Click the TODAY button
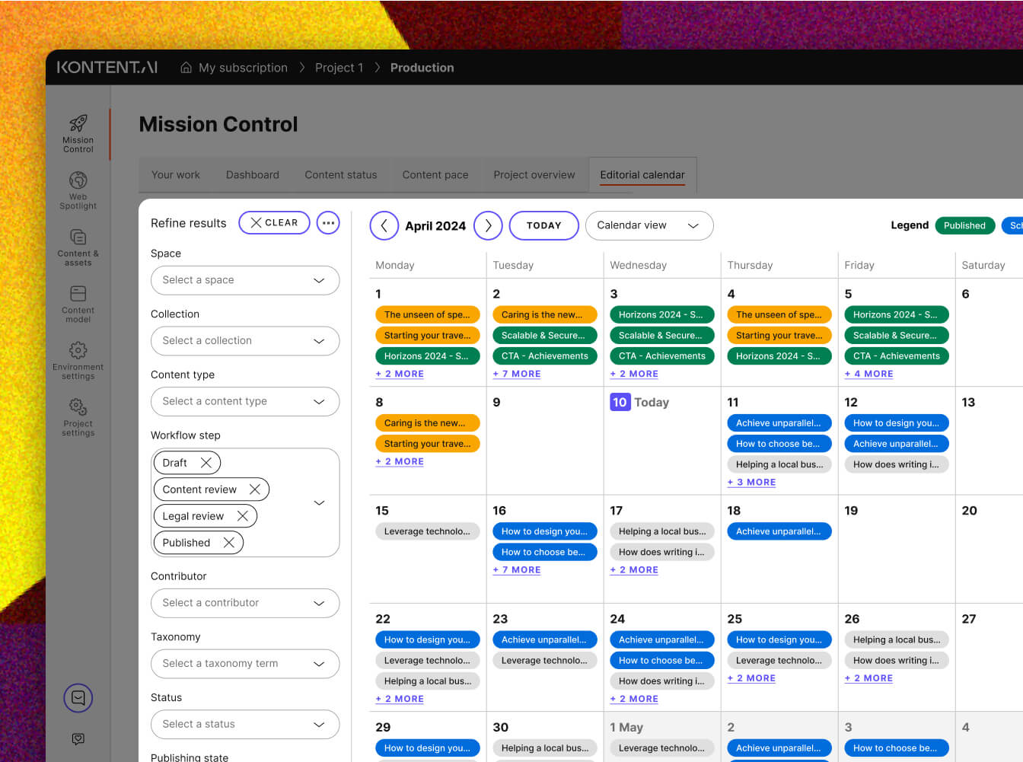This screenshot has width=1023, height=762. (x=543, y=225)
